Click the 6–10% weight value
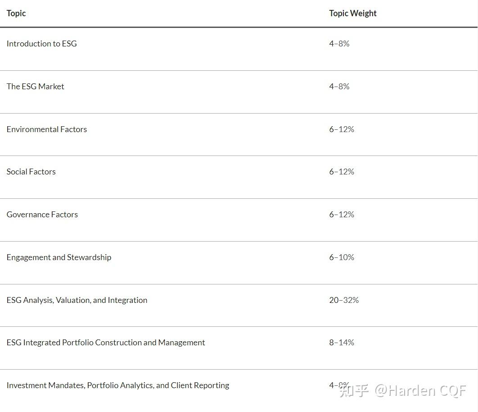Screen dimensions: 478x412 (x=341, y=257)
